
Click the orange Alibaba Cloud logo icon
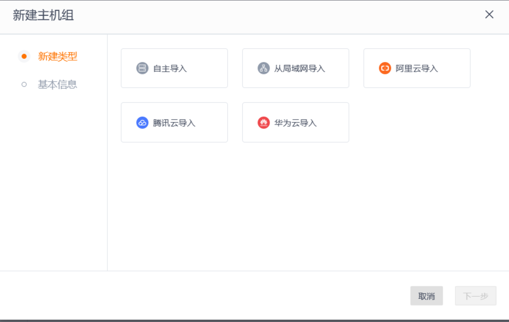pos(385,68)
